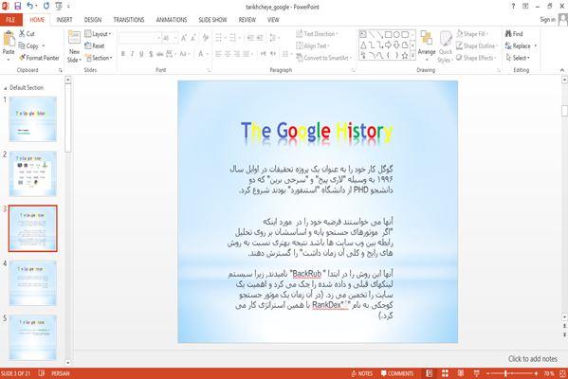Expand the Shape Fill dropdown
Screen dimensions: 568x379
click(472, 34)
